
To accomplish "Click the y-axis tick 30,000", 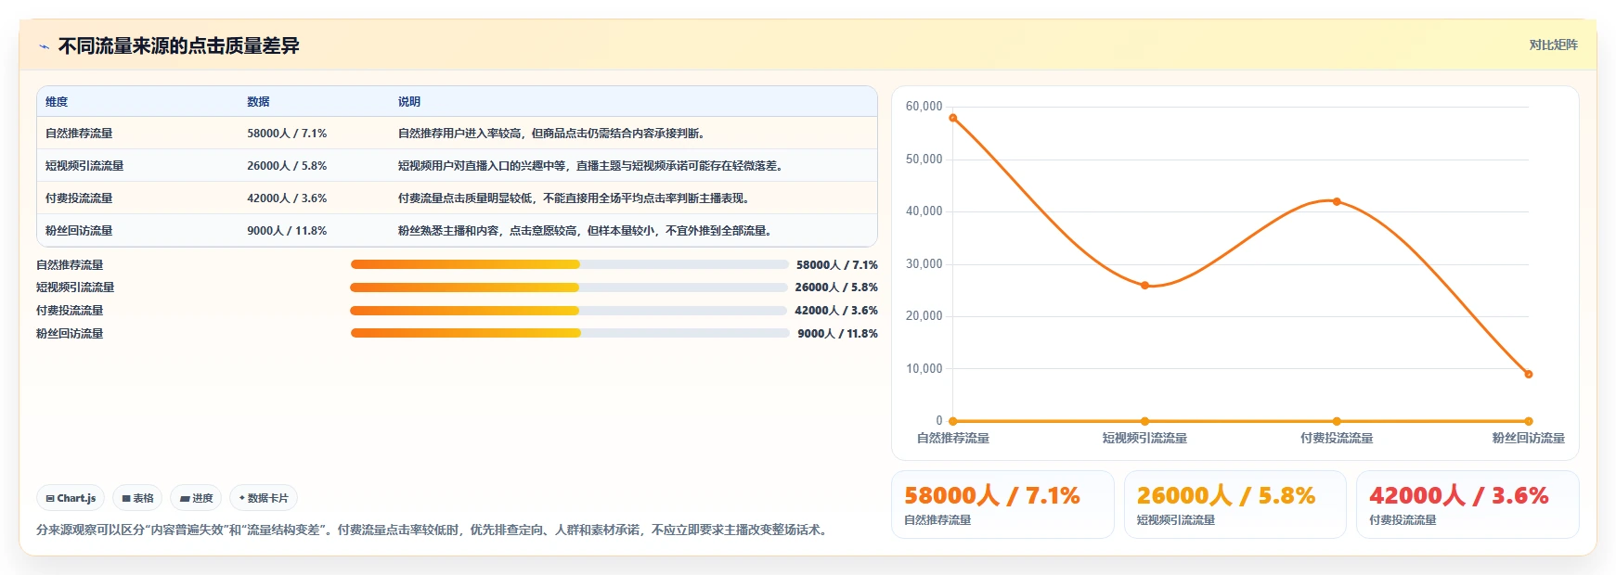I will point(924,264).
